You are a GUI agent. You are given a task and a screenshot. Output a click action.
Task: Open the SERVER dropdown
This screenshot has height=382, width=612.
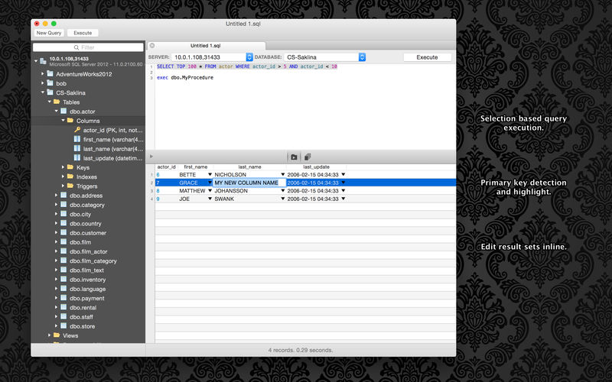point(249,57)
